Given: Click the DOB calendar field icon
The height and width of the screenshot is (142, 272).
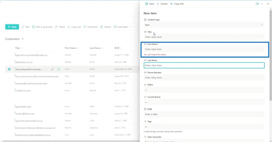Looking at the screenshot, I should pyautogui.click(x=145, y=109).
